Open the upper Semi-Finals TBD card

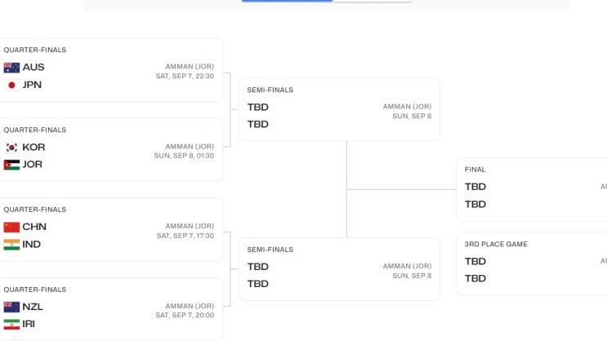point(339,110)
